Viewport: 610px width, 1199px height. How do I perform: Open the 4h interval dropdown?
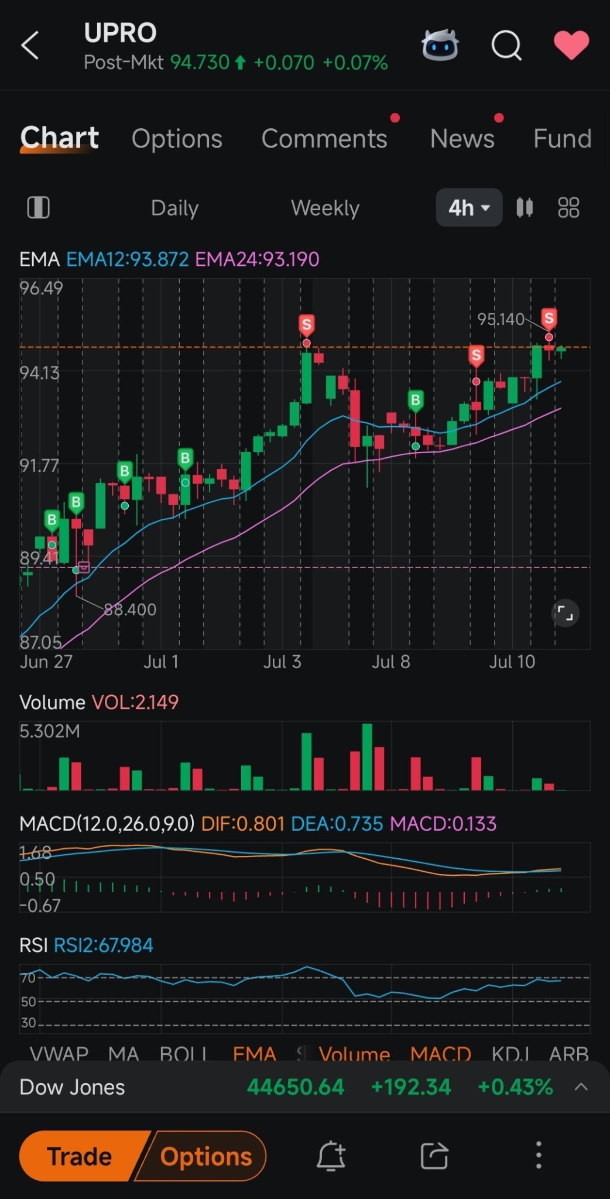[469, 207]
